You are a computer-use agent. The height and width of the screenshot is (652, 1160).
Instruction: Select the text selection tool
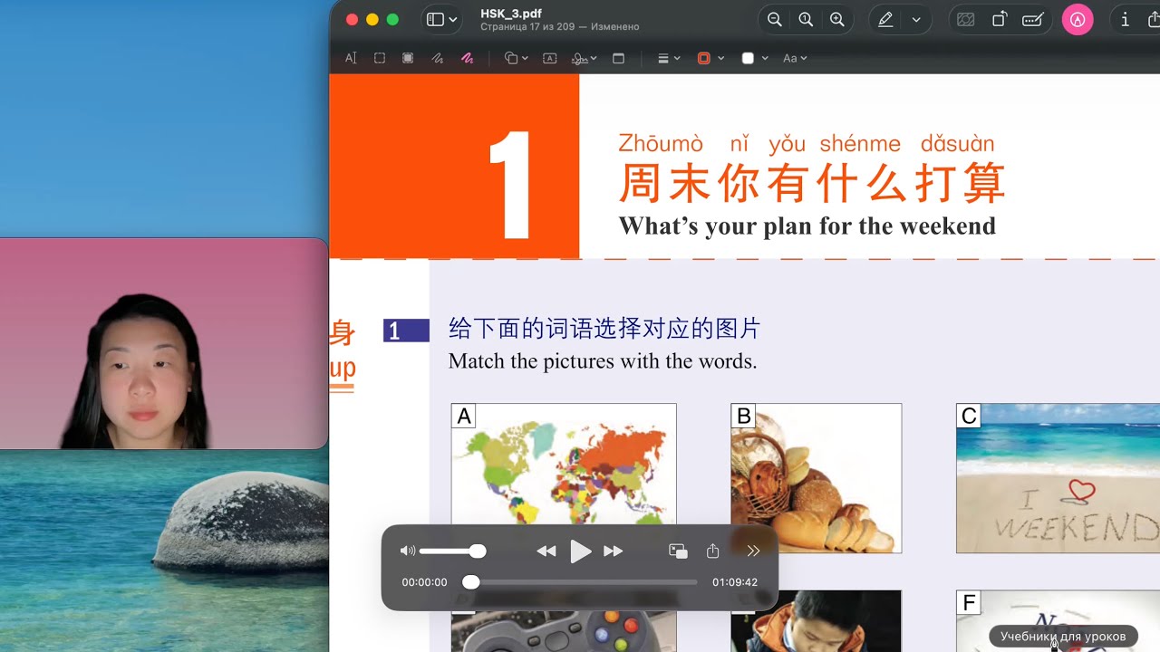point(351,58)
